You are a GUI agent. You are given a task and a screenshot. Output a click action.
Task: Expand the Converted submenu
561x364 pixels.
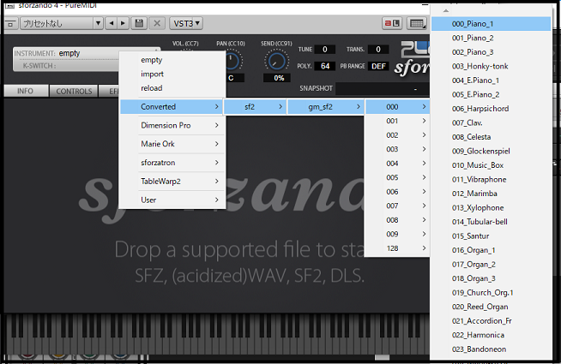click(x=172, y=107)
